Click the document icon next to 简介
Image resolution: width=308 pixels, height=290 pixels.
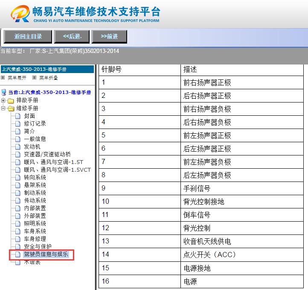click(18, 132)
